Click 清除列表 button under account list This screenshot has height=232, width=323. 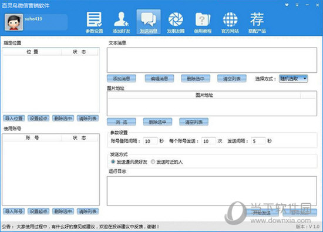pos(88,211)
